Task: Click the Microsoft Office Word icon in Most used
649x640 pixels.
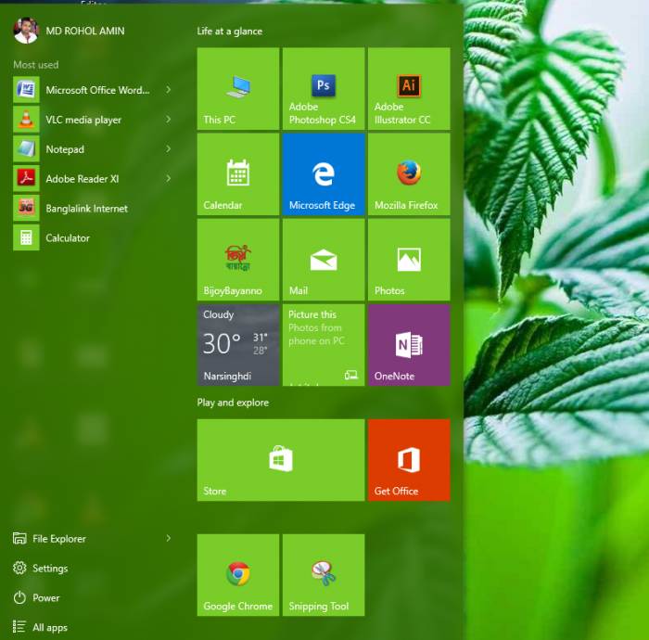Action: (x=26, y=89)
